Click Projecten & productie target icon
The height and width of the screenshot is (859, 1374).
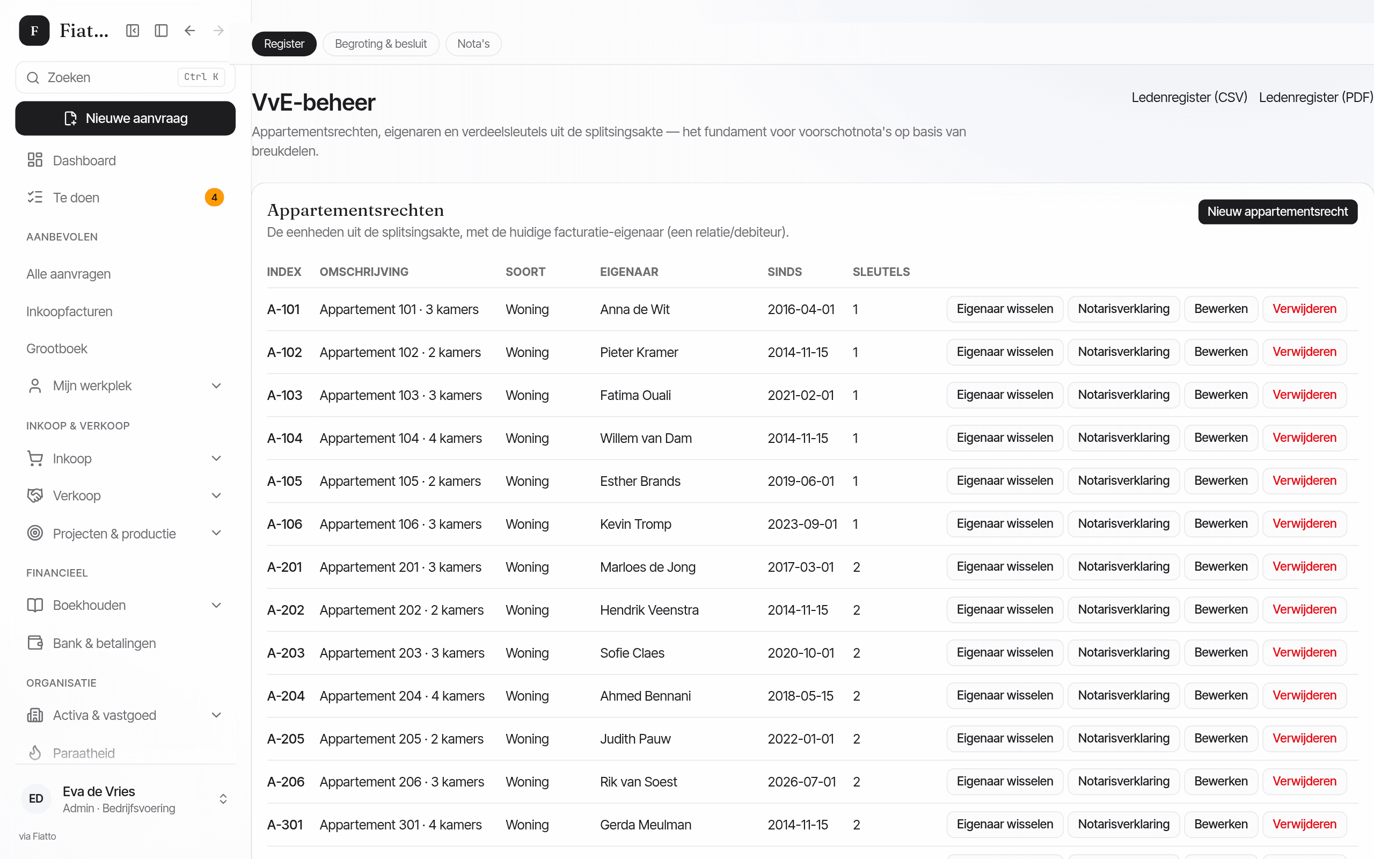(x=35, y=533)
